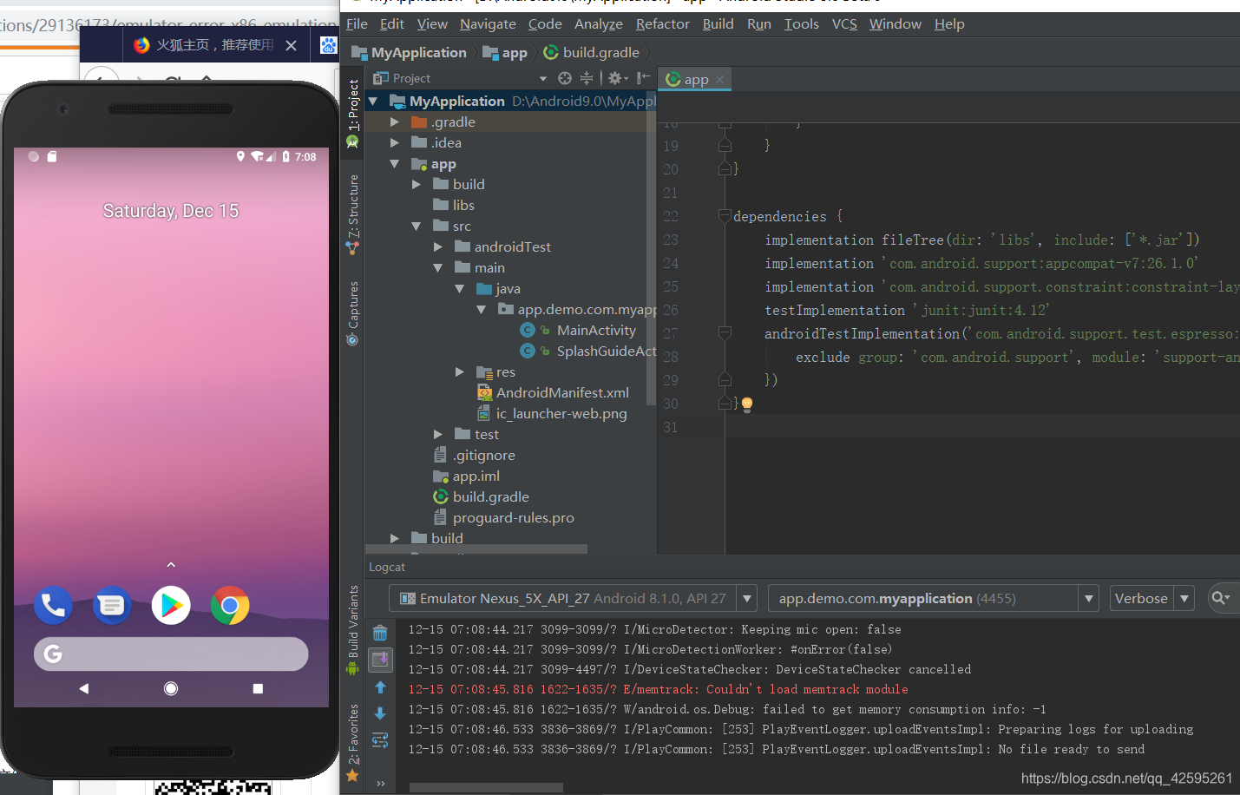Screen dimensions: 1240x795
Task: Collapse the app folder in the Project tree
Action: pyautogui.click(x=395, y=163)
